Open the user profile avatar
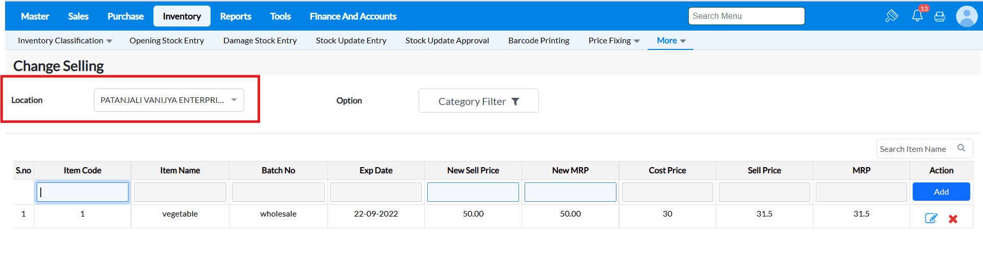The image size is (983, 268). point(966,16)
